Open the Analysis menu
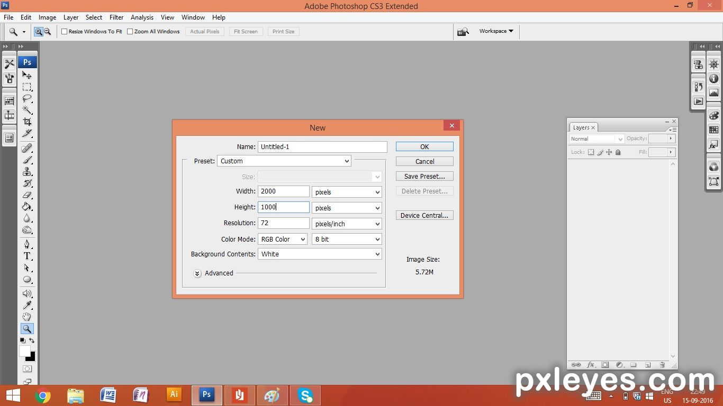The height and width of the screenshot is (406, 723). pyautogui.click(x=142, y=17)
